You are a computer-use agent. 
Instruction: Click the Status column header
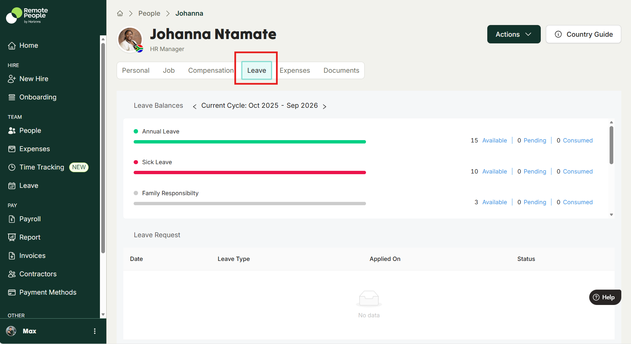pyautogui.click(x=526, y=259)
